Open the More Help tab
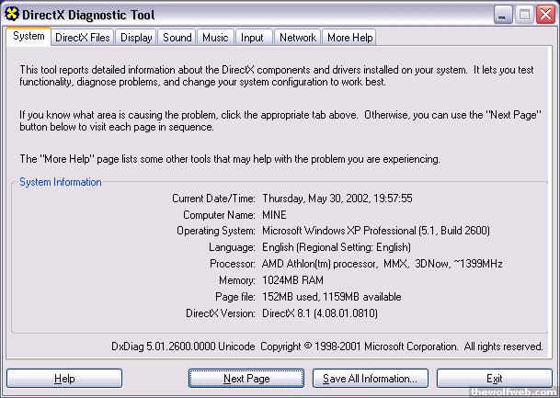This screenshot has width=560, height=398. (x=349, y=38)
